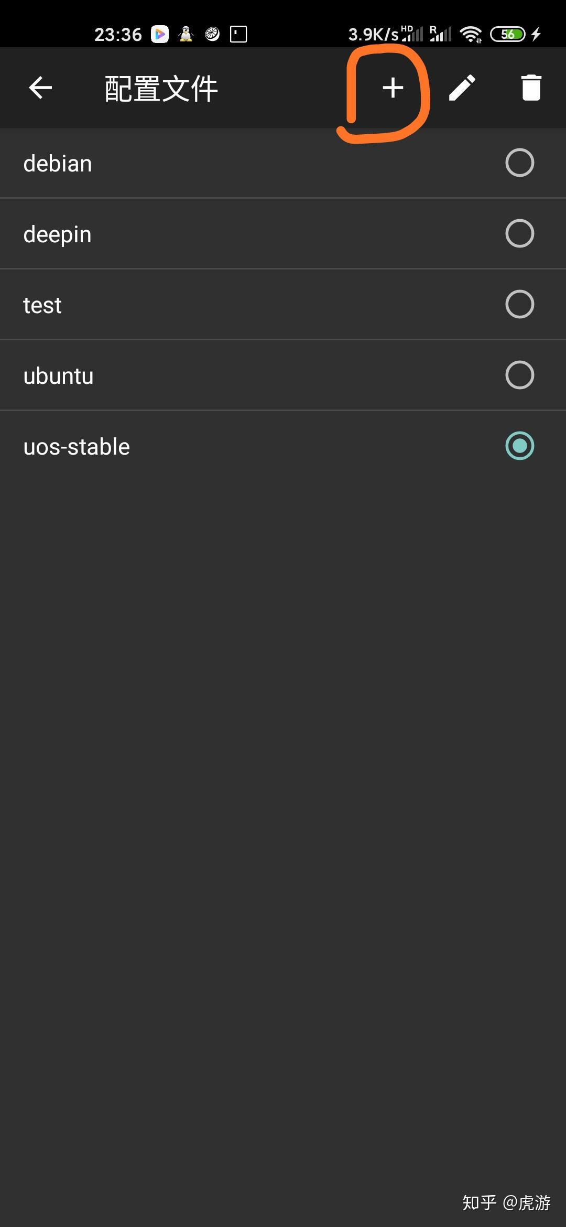Tap the circled plus icon to add a profile
This screenshot has width=566, height=1227.
click(392, 88)
